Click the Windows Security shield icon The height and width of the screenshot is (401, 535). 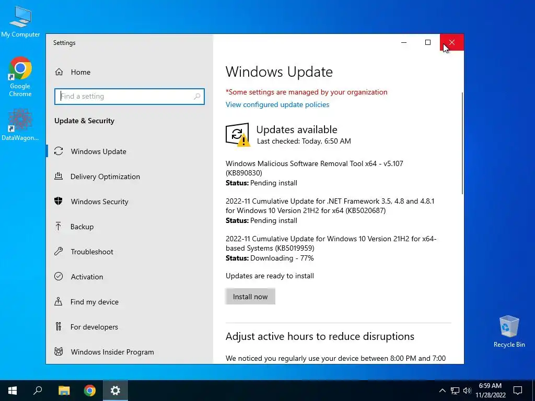(x=59, y=201)
